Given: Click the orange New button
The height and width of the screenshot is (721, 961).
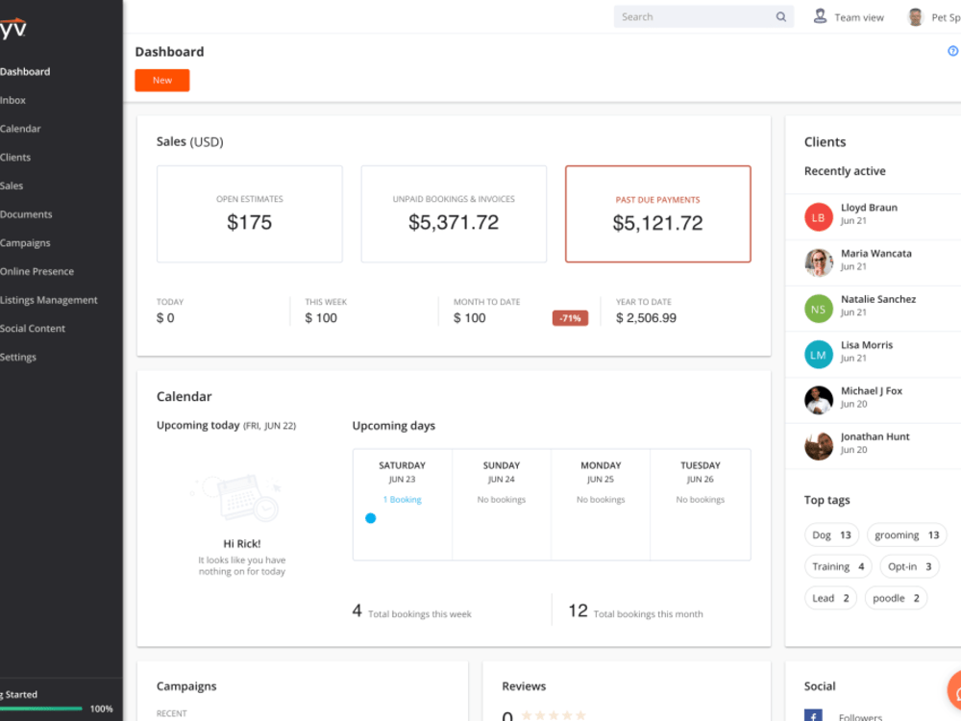Looking at the screenshot, I should [162, 81].
